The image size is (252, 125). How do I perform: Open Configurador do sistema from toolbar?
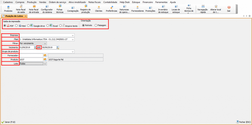coord(47,9)
